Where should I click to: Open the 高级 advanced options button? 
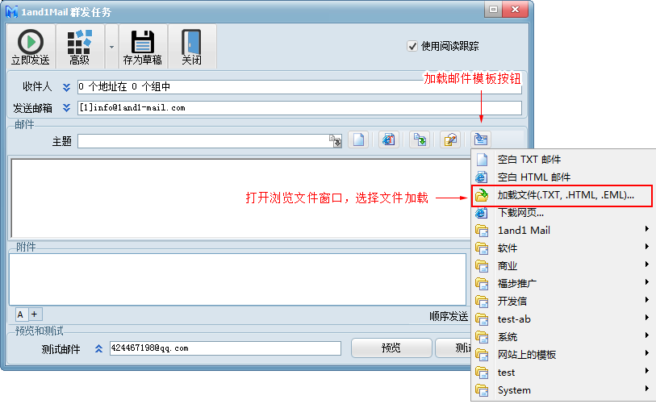(80, 47)
